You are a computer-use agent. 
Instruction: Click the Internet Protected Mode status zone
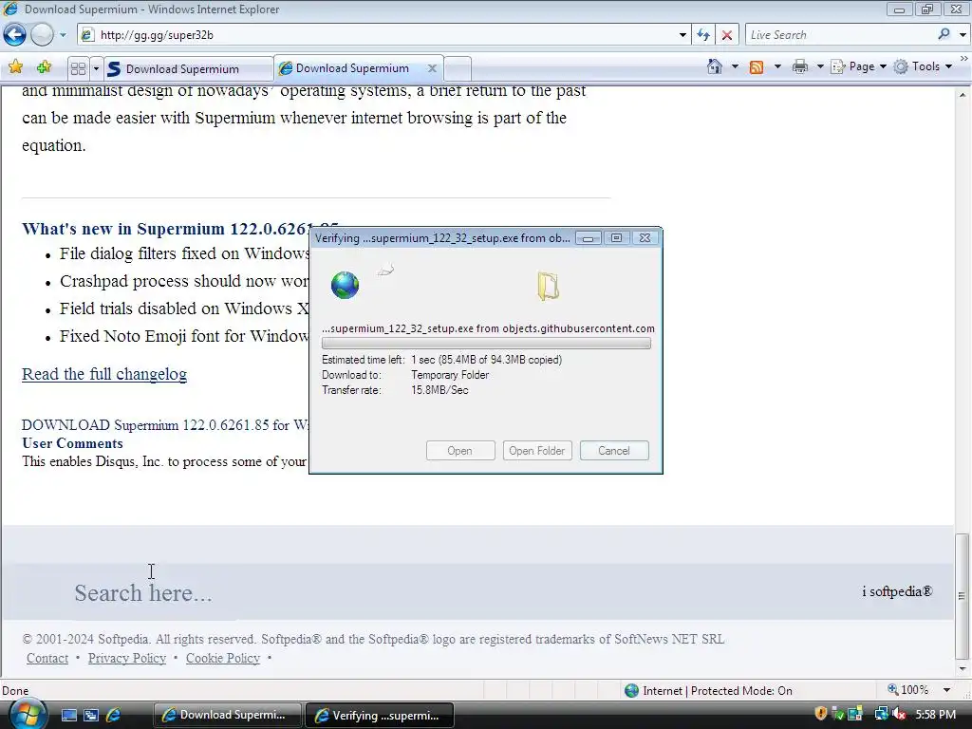coord(708,691)
